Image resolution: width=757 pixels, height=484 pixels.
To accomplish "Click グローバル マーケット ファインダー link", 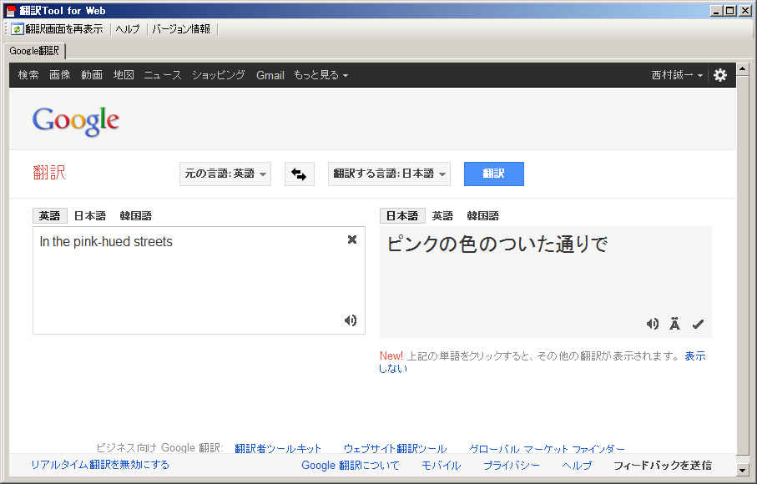I will pos(547,449).
